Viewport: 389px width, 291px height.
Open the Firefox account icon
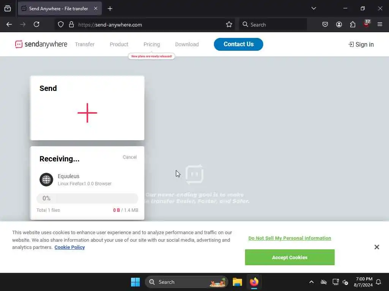339,25
